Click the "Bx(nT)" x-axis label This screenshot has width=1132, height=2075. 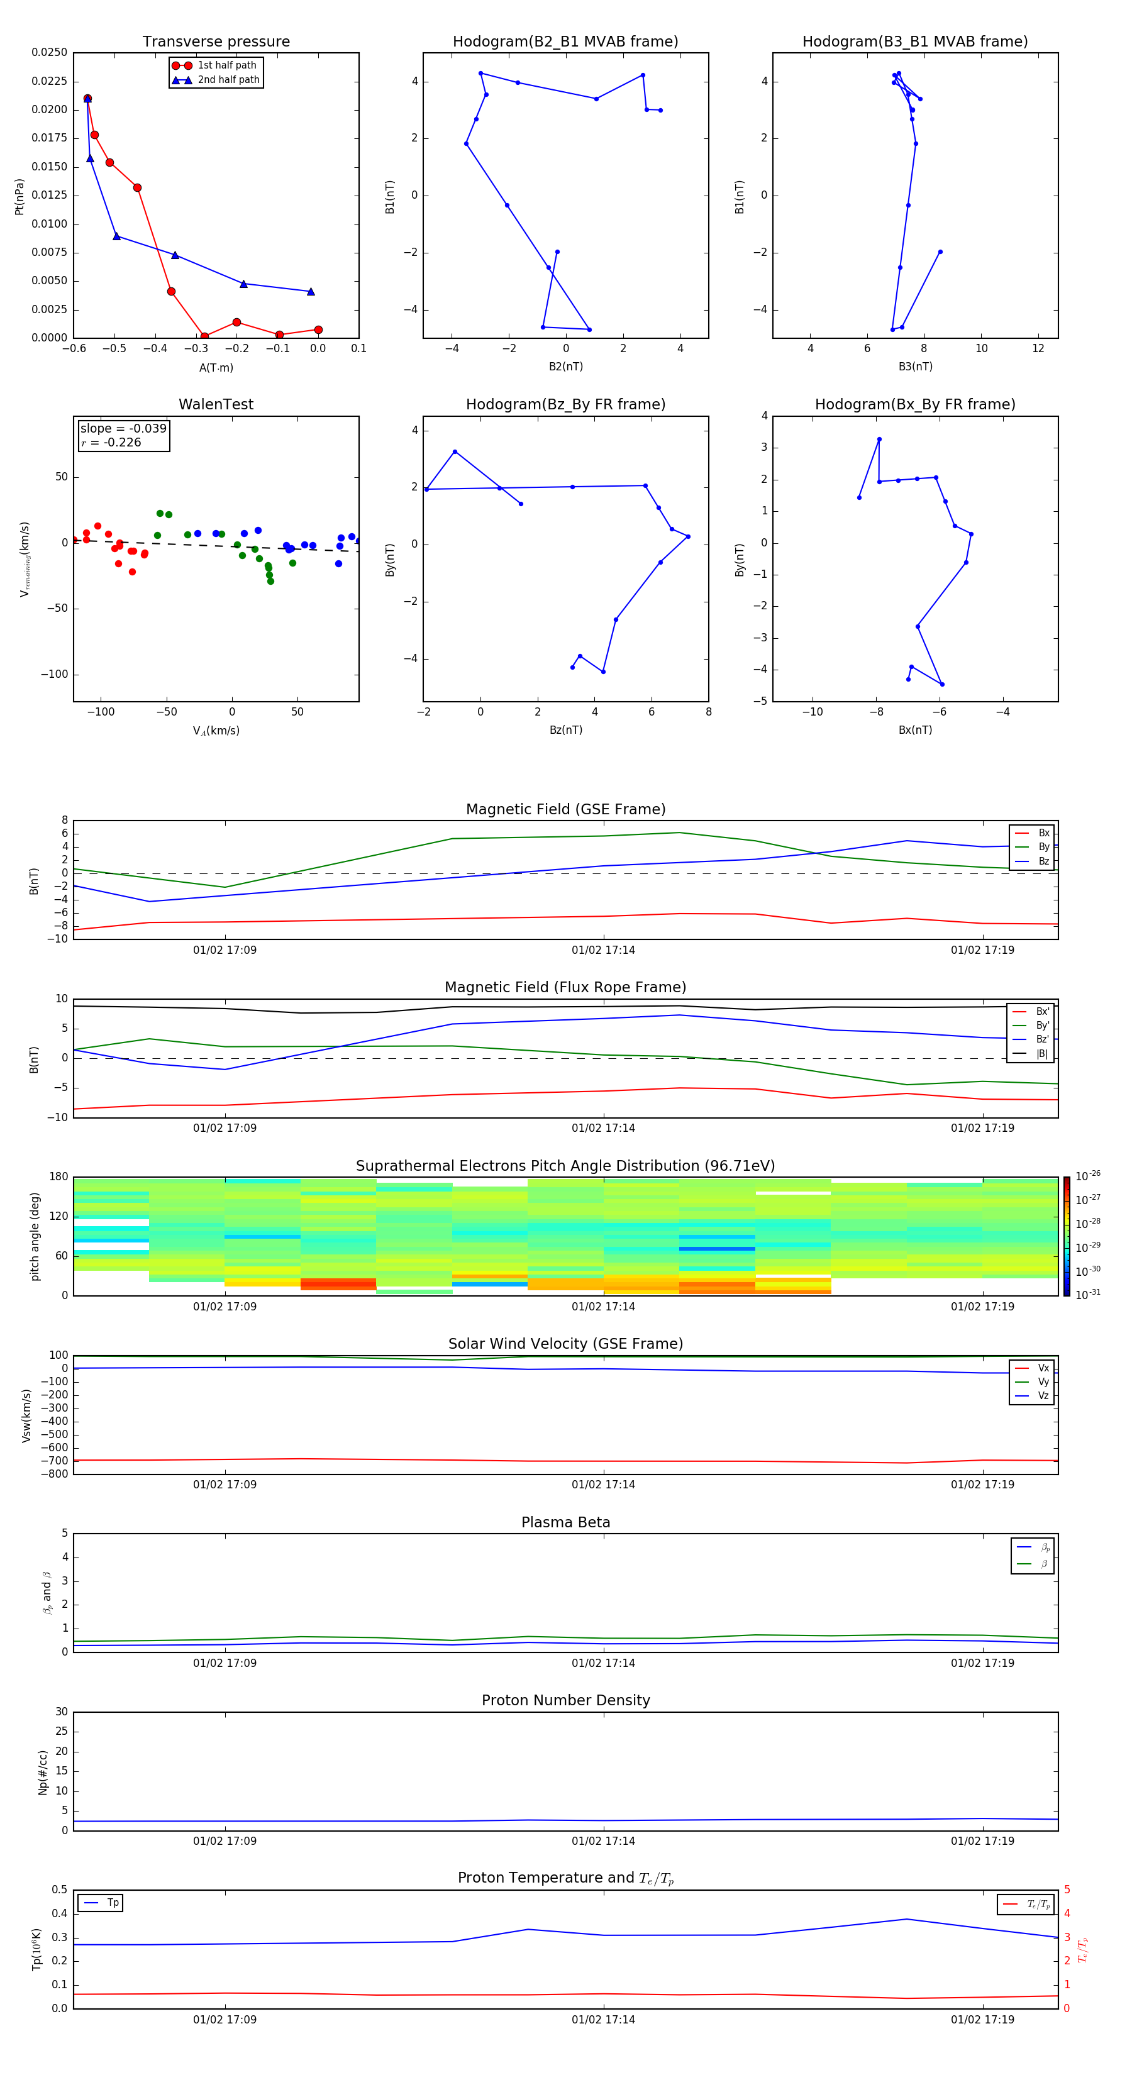pyautogui.click(x=915, y=730)
